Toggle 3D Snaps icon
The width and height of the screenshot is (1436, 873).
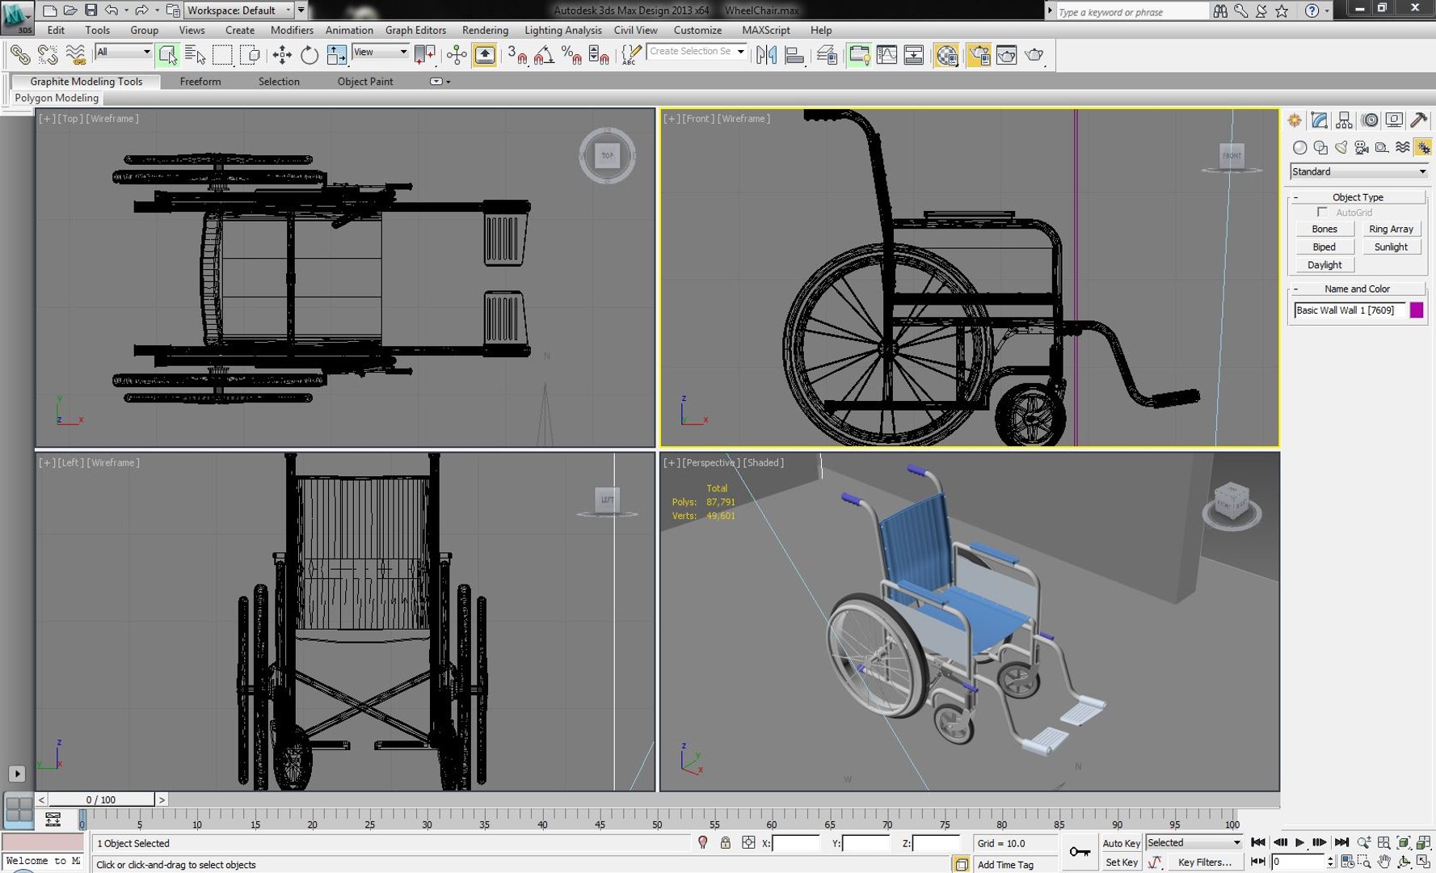(517, 55)
